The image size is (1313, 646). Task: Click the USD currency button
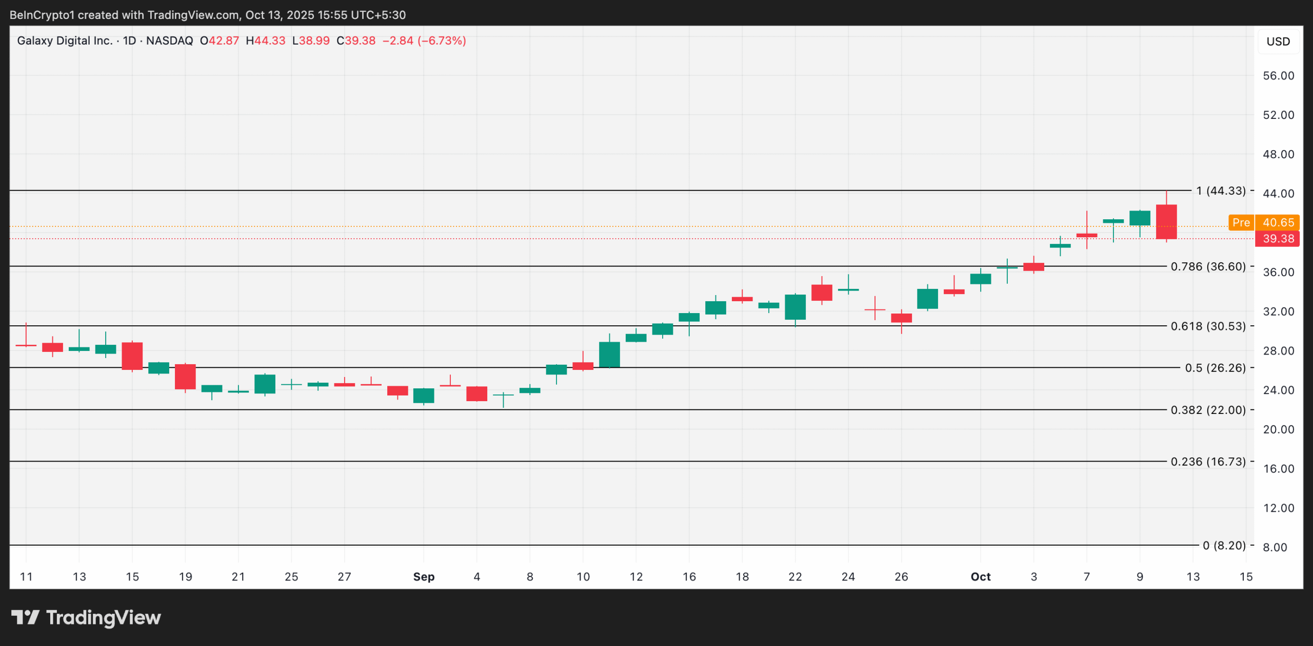pyautogui.click(x=1278, y=41)
